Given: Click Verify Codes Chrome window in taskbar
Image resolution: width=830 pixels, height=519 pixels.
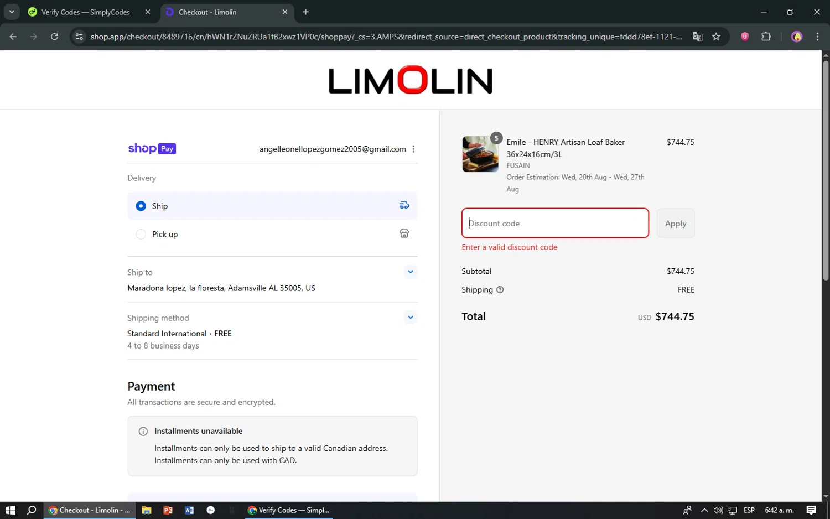Looking at the screenshot, I should [289, 510].
